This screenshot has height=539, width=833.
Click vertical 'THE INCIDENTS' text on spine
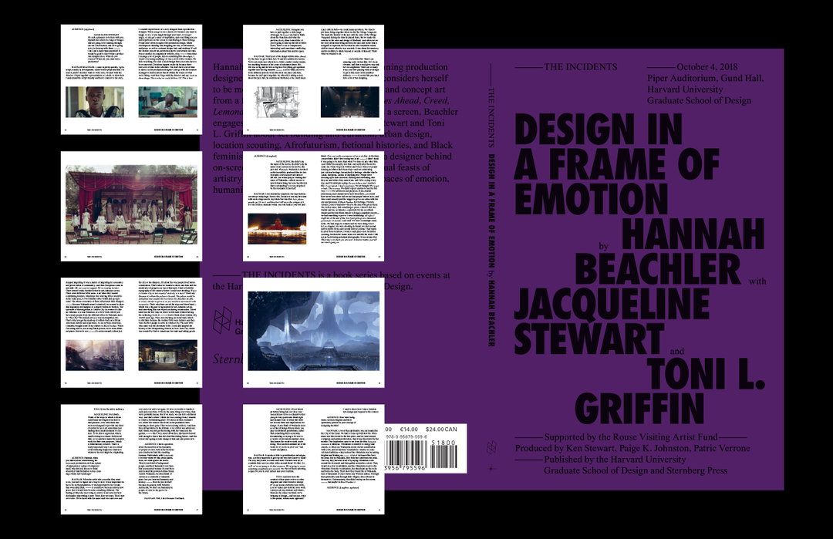(492, 117)
